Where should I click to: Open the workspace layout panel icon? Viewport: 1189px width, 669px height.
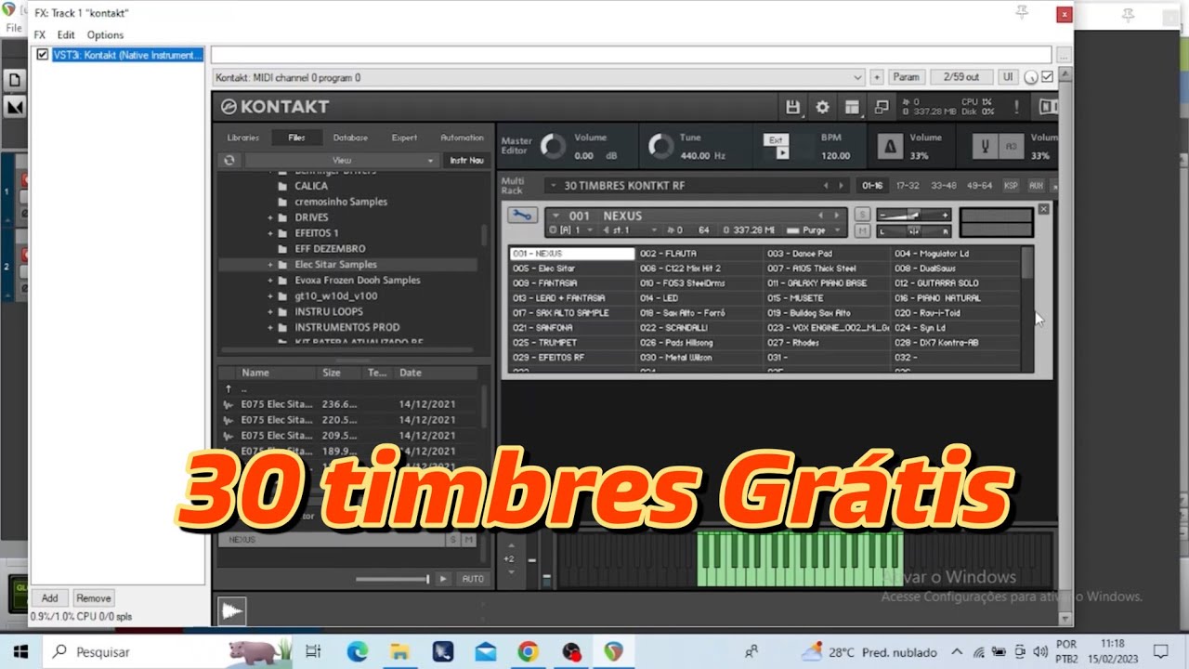coord(852,107)
